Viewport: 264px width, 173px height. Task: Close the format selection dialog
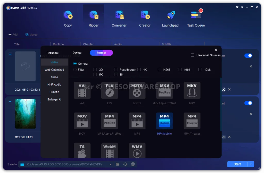(x=216, y=50)
